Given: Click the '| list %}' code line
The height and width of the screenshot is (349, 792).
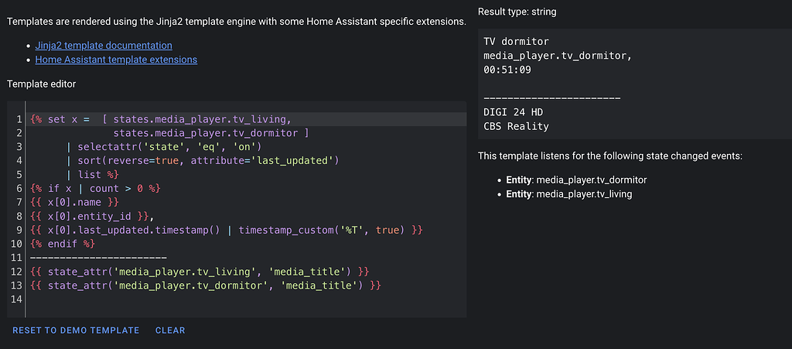Looking at the screenshot, I should 93,175.
